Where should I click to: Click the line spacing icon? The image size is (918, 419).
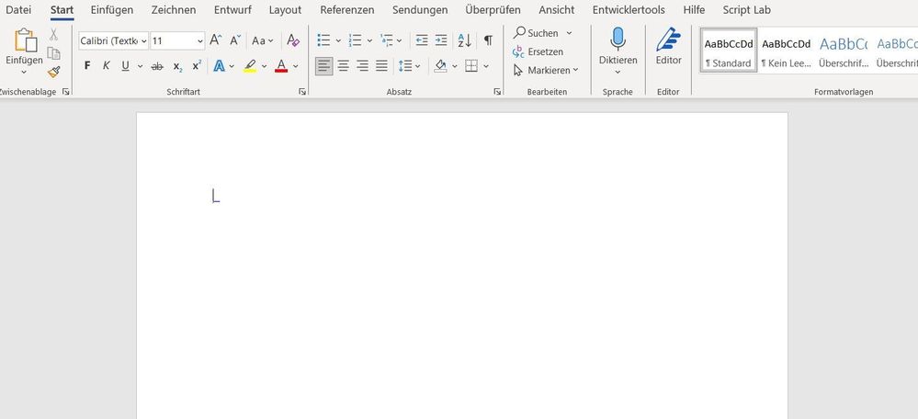405,66
